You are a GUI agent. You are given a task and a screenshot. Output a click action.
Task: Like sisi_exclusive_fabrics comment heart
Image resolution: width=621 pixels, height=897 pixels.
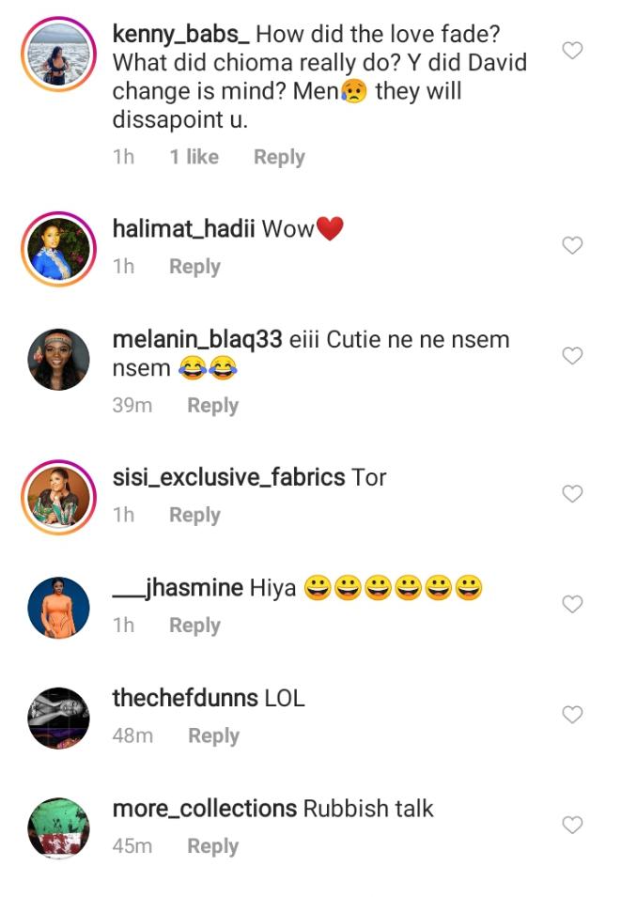(x=572, y=494)
